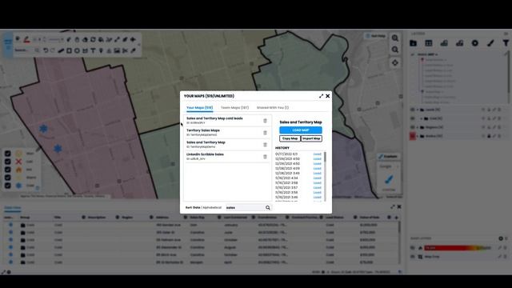512x288 pixels.
Task: Select the marker pin tool
Action: coord(101,50)
